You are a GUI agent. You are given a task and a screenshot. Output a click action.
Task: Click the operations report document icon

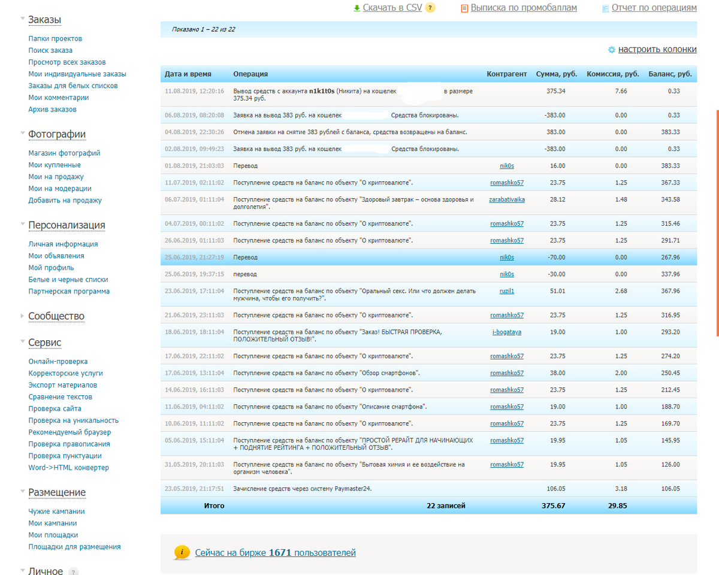606,8
